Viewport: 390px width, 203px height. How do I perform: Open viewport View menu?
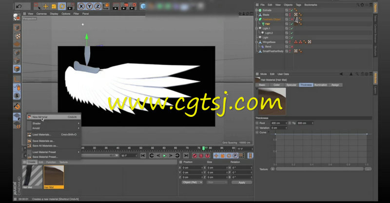pos(30,14)
